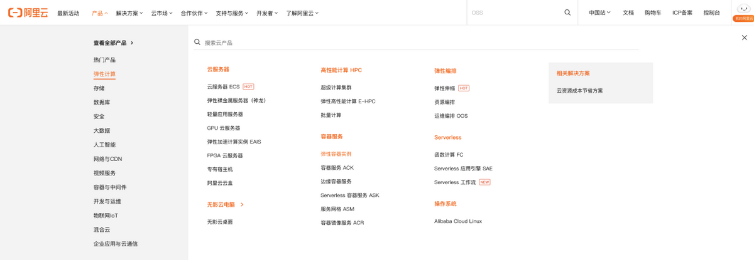Viewport: 754px width, 260px height.
Task: Click the 文档 link
Action: (628, 13)
